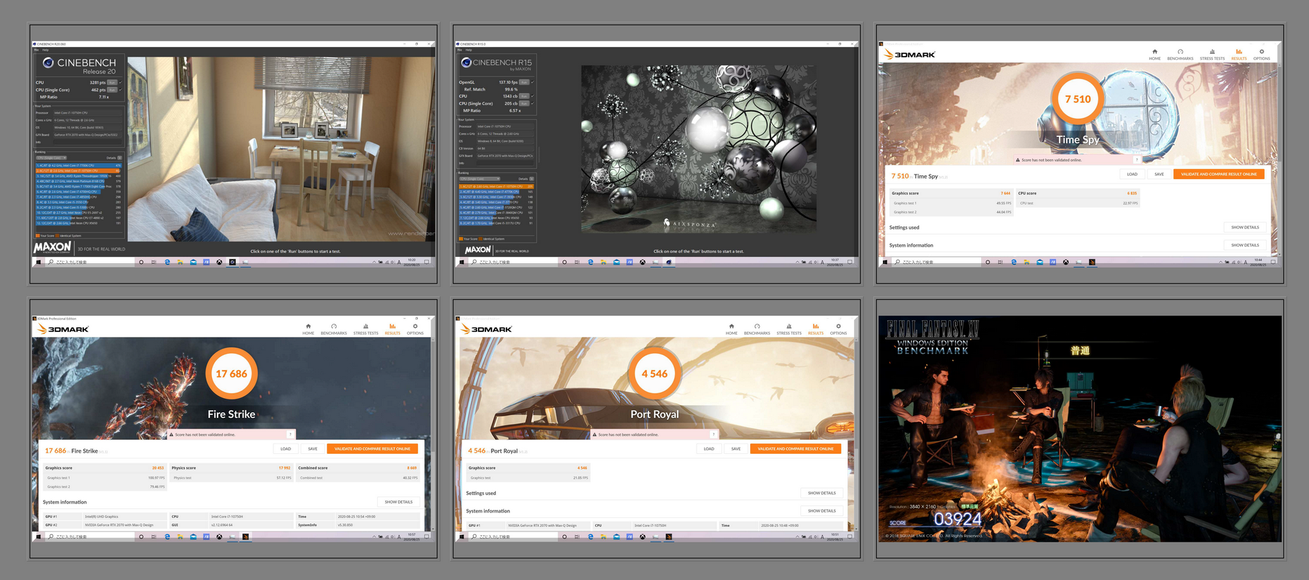Toggle CPU (Single Core) checkbox in Cinebench R20
Image resolution: width=1309 pixels, height=580 pixels.
click(121, 90)
